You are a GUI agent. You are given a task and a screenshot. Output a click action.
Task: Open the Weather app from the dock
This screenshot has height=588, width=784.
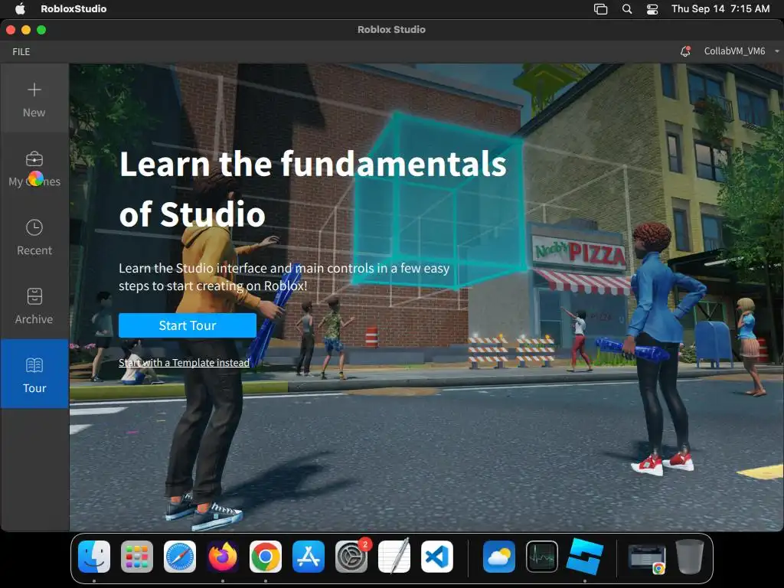pyautogui.click(x=499, y=557)
